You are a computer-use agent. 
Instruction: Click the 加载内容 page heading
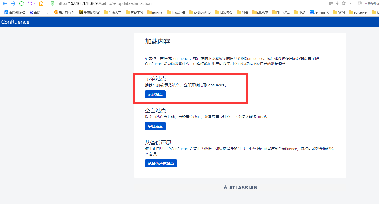(x=157, y=41)
